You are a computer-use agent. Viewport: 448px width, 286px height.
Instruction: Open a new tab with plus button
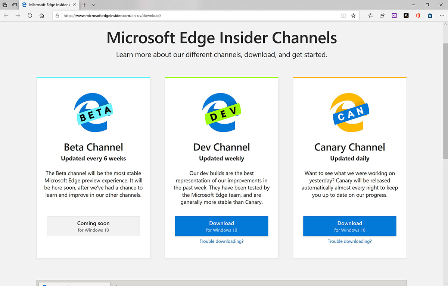(x=84, y=5)
